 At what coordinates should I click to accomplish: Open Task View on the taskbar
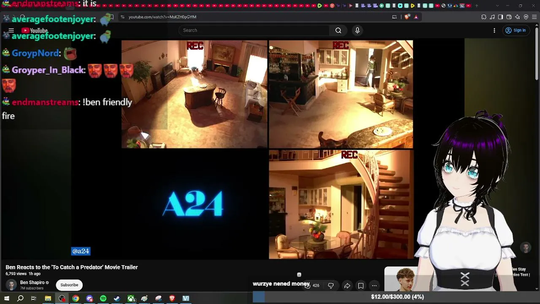tap(34, 299)
